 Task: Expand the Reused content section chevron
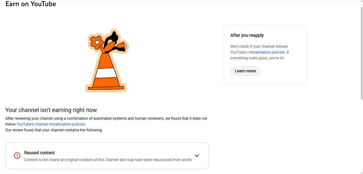coord(197,156)
